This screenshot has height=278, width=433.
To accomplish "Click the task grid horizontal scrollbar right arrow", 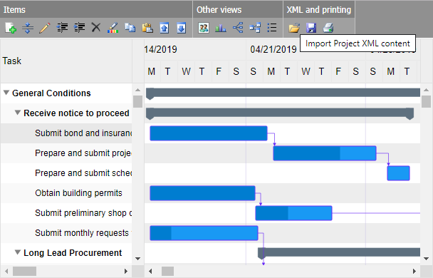I will click(126, 271).
